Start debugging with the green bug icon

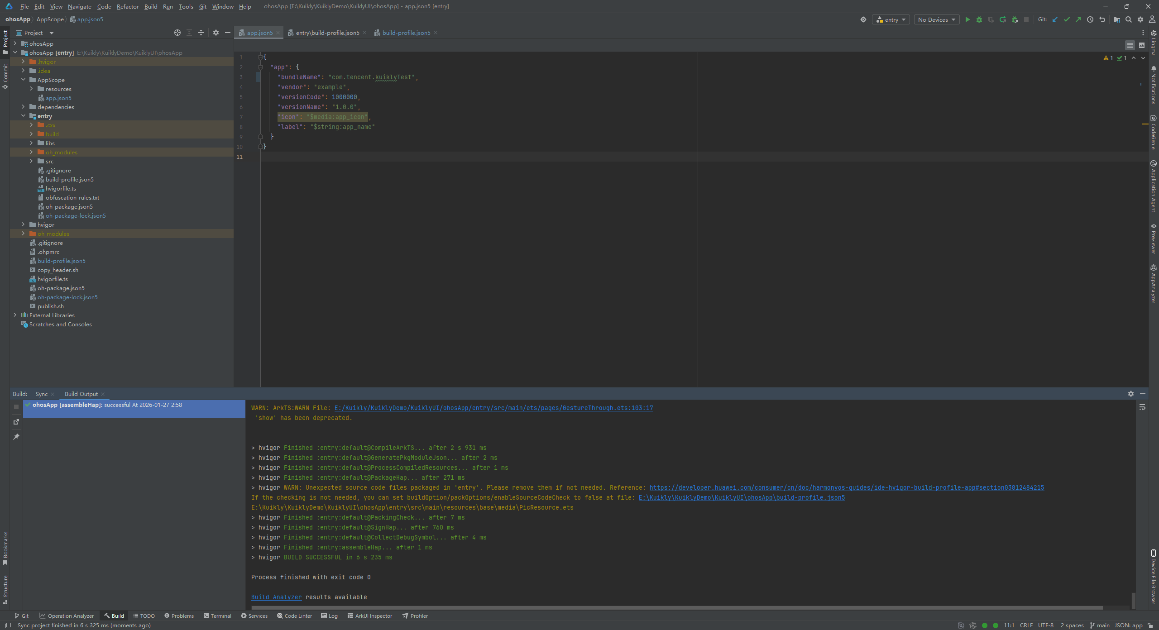pos(979,19)
